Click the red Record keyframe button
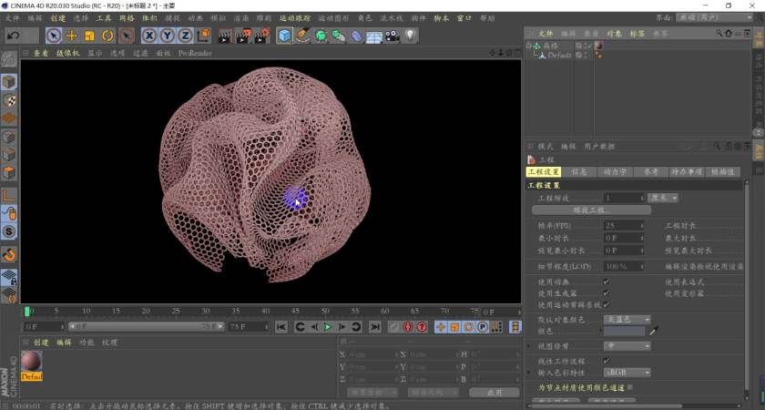Image resolution: width=765 pixels, height=410 pixels. 407,326
